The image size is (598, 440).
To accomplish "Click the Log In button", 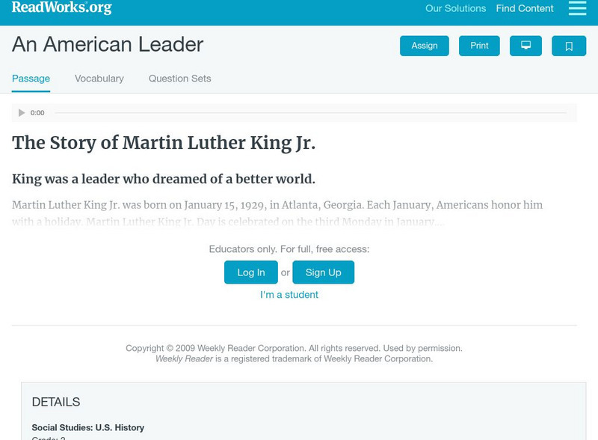I will coord(251,272).
